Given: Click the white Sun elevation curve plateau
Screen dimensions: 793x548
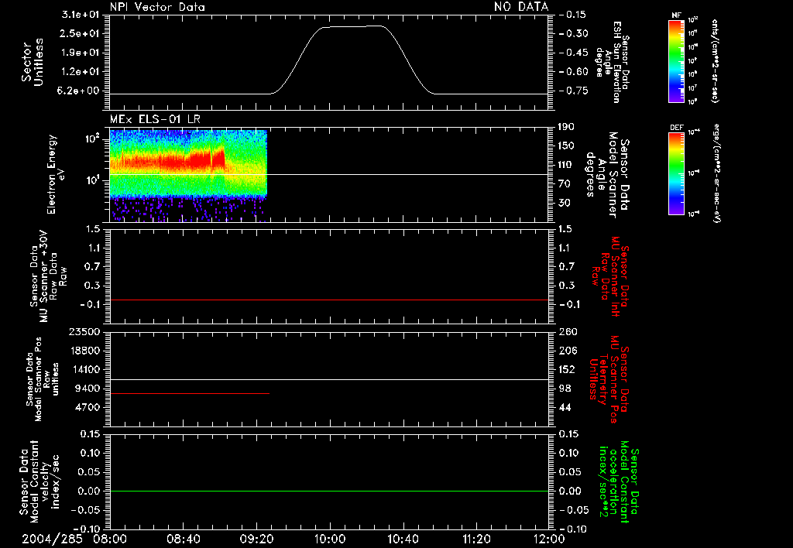Looking at the screenshot, I should tap(352, 26).
